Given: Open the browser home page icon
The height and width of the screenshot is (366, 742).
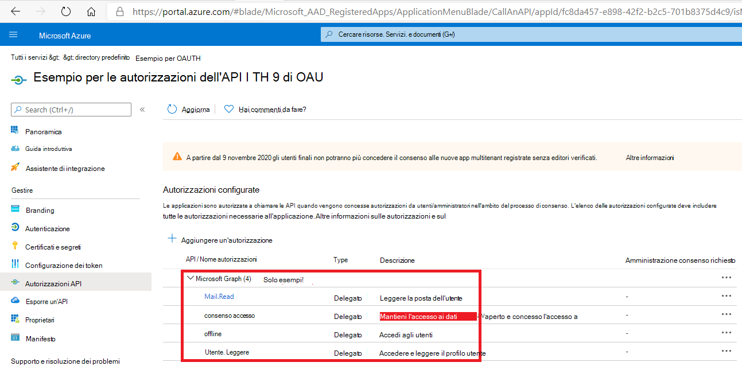Looking at the screenshot, I should click(x=91, y=11).
